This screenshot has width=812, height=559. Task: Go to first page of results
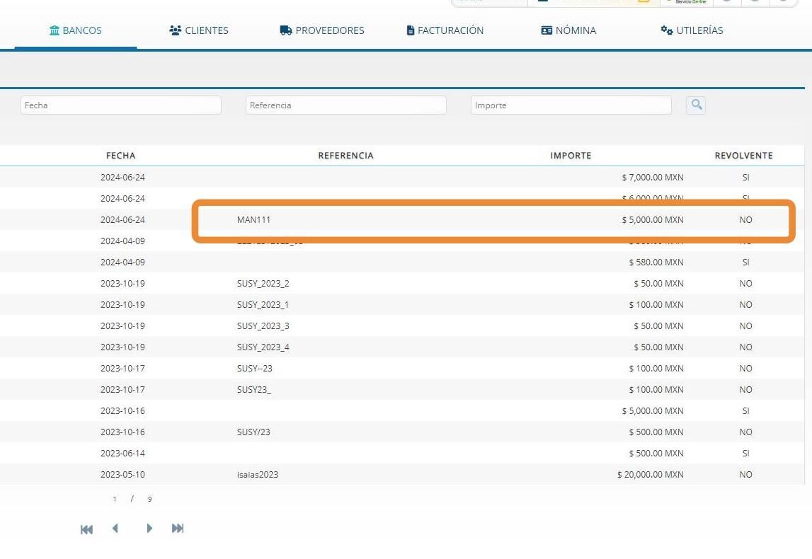point(86,529)
